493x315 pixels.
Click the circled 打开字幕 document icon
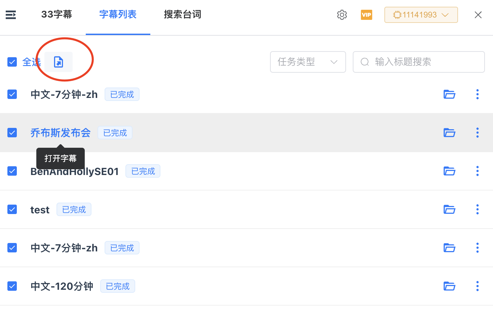58,62
